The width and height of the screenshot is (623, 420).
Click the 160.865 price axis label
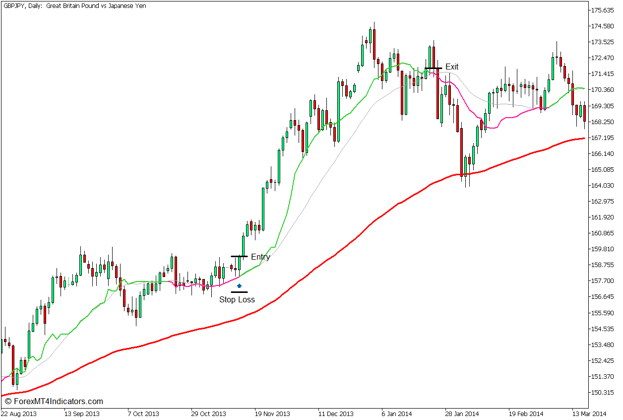click(601, 233)
